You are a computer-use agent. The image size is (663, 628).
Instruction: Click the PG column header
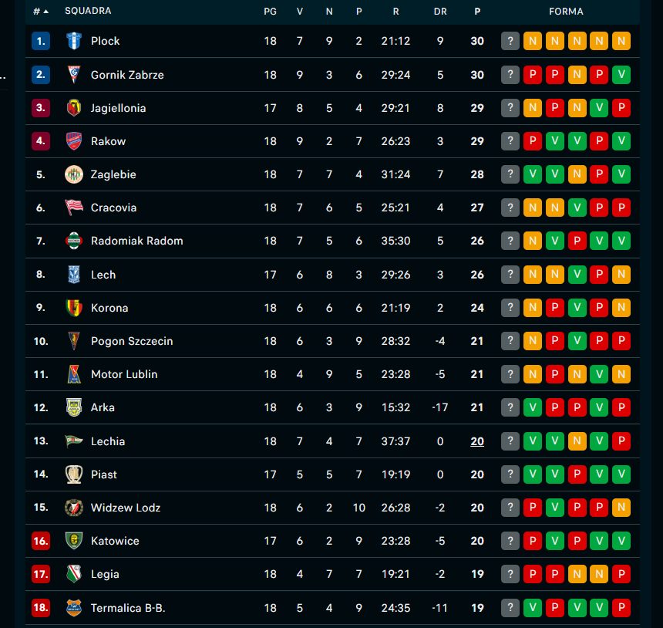click(271, 11)
